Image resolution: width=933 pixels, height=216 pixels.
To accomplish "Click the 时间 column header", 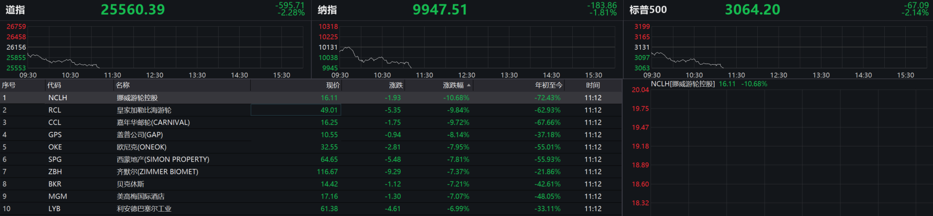I will point(593,85).
